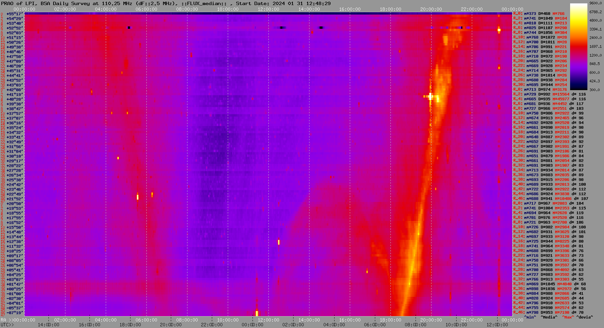The image size is (604, 328).
Task: Click the stats row with 'm=825 D=1107'
Action: click(540, 28)
